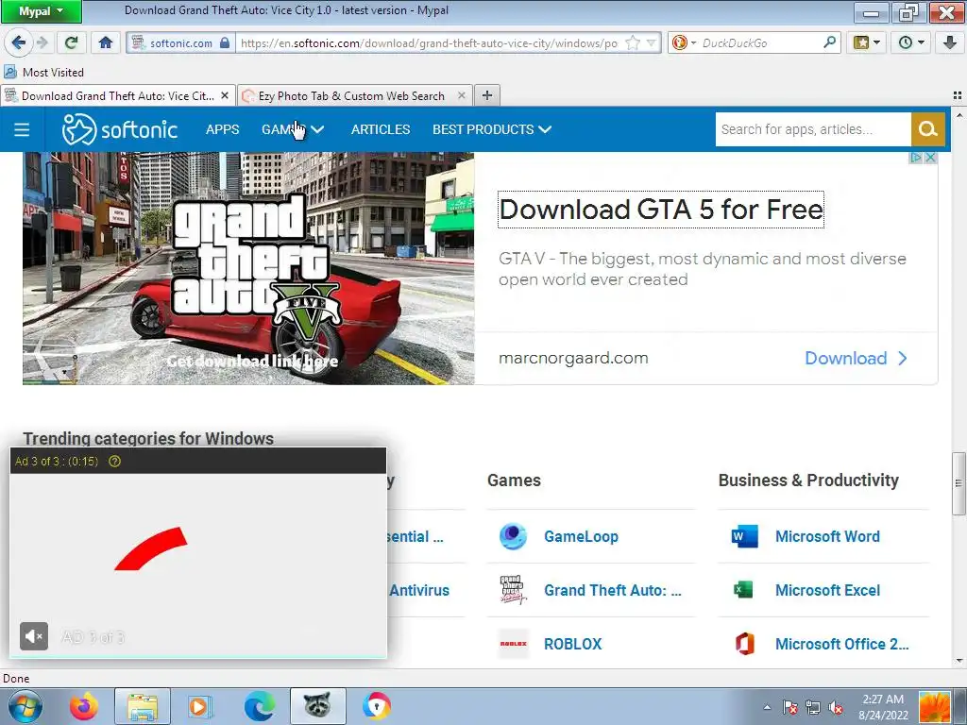Image resolution: width=967 pixels, height=725 pixels.
Task: Click the search magnifier in the browser search bar
Action: point(829,42)
